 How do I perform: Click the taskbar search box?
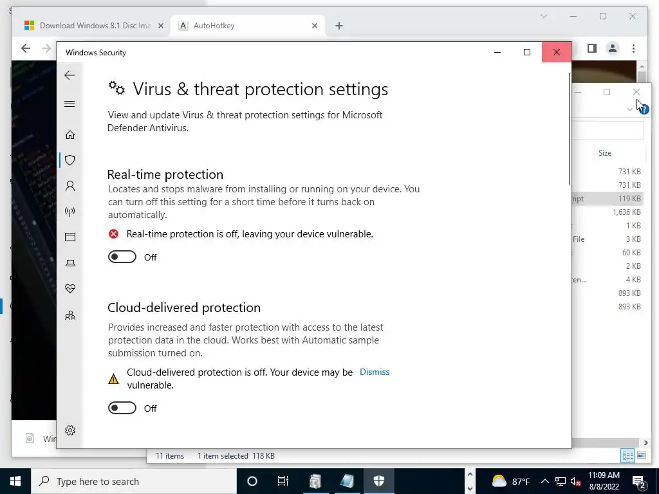(x=134, y=481)
